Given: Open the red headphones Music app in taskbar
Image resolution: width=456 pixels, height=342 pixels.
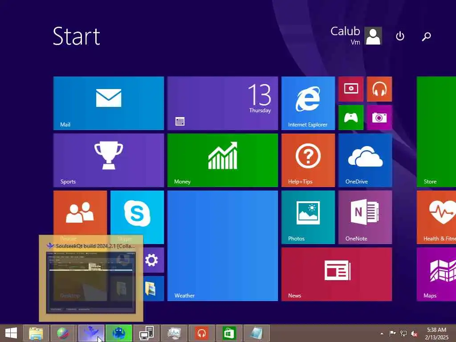Looking at the screenshot, I should click(202, 333).
